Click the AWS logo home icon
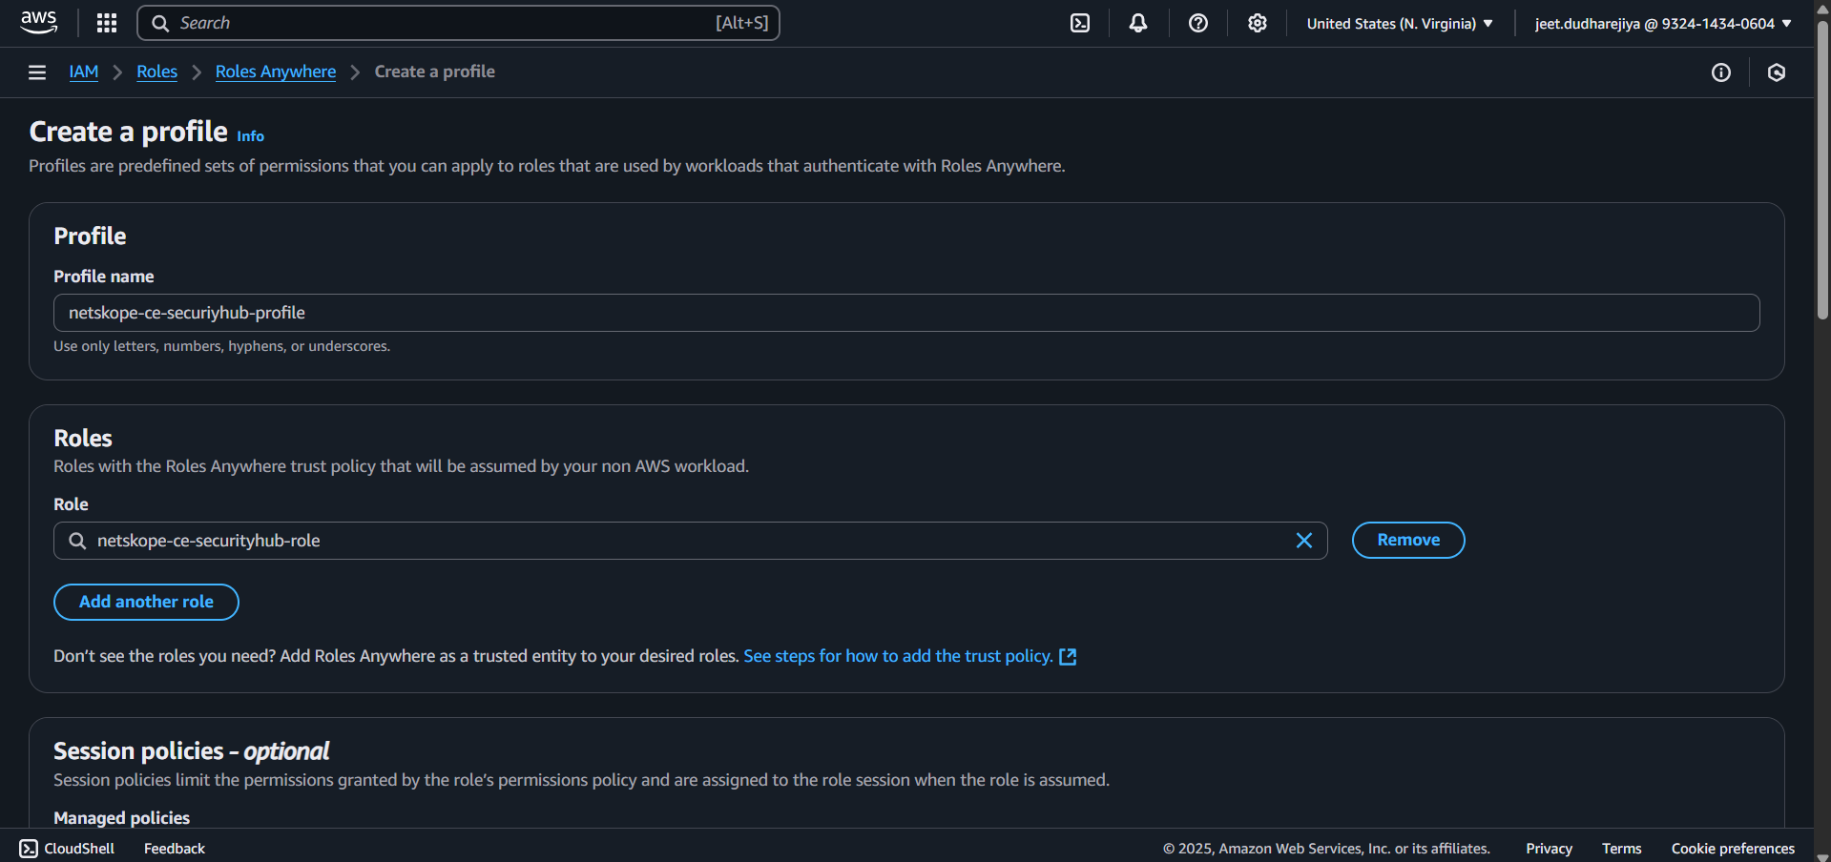Screen dimensions: 1831x862 click(39, 23)
